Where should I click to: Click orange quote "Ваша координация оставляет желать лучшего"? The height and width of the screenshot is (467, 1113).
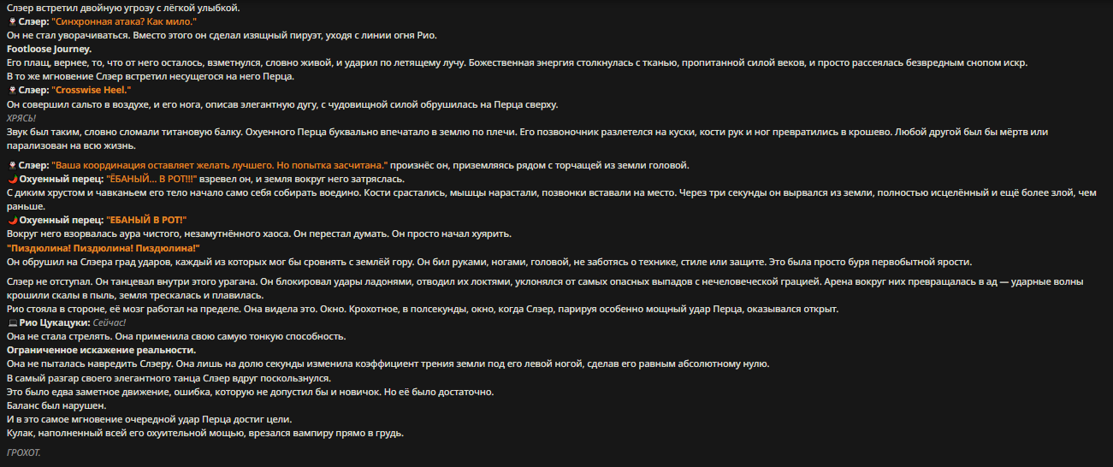tap(219, 165)
